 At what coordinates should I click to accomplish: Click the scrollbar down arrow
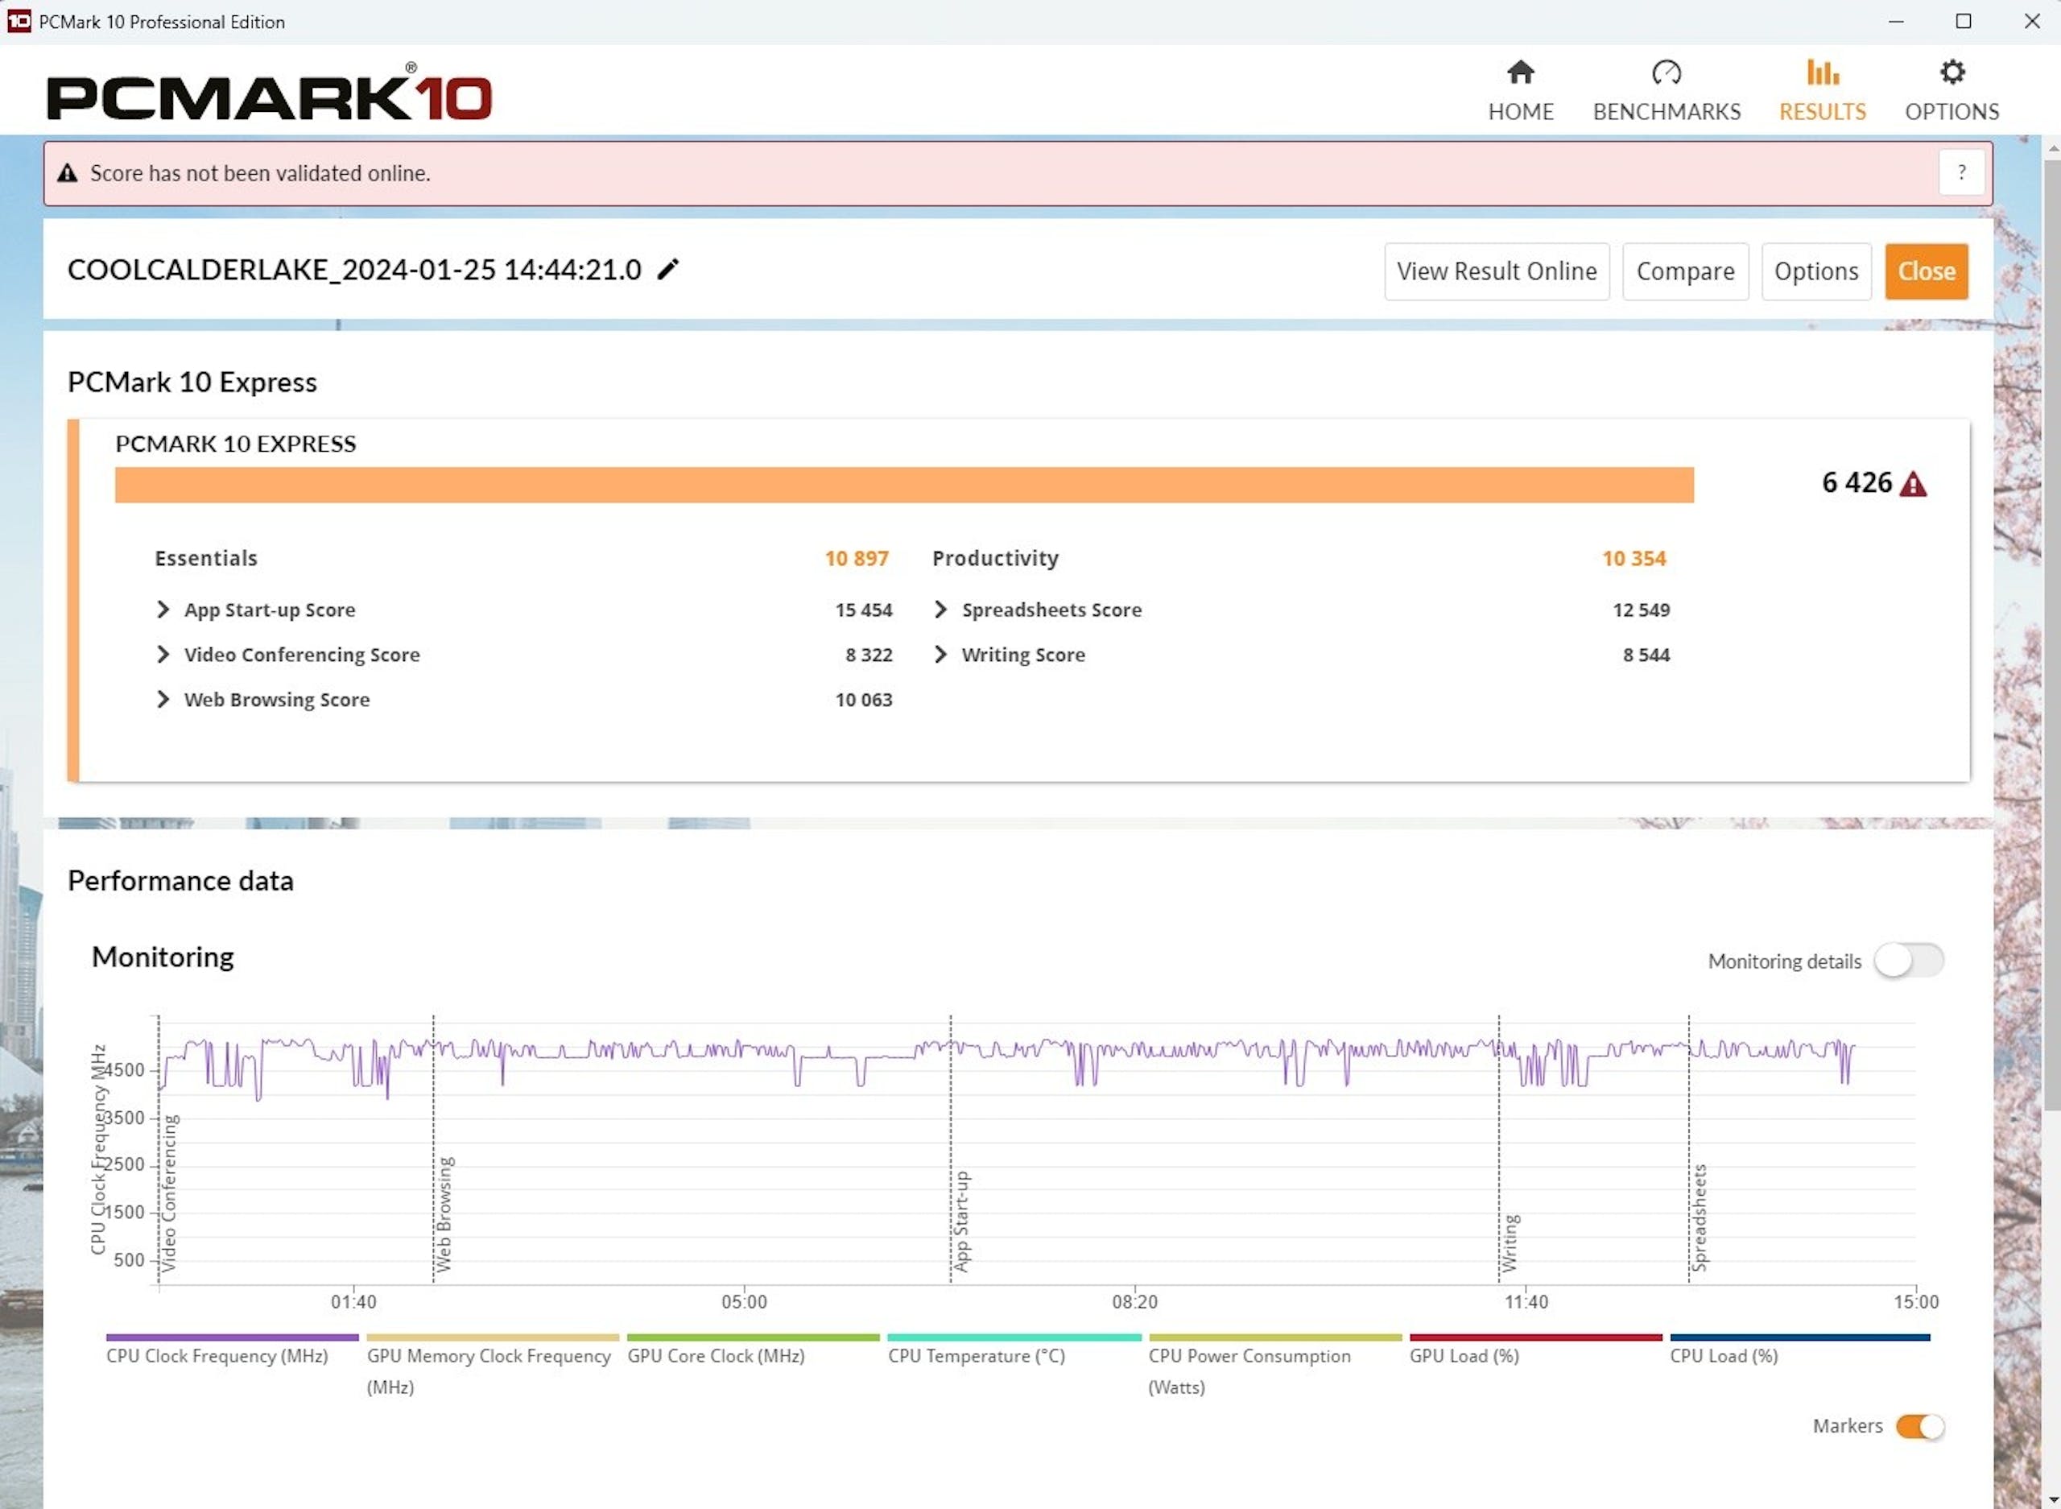point(2052,1500)
